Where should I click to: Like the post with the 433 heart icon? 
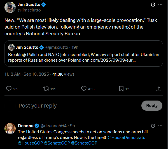[x=84, y=89]
